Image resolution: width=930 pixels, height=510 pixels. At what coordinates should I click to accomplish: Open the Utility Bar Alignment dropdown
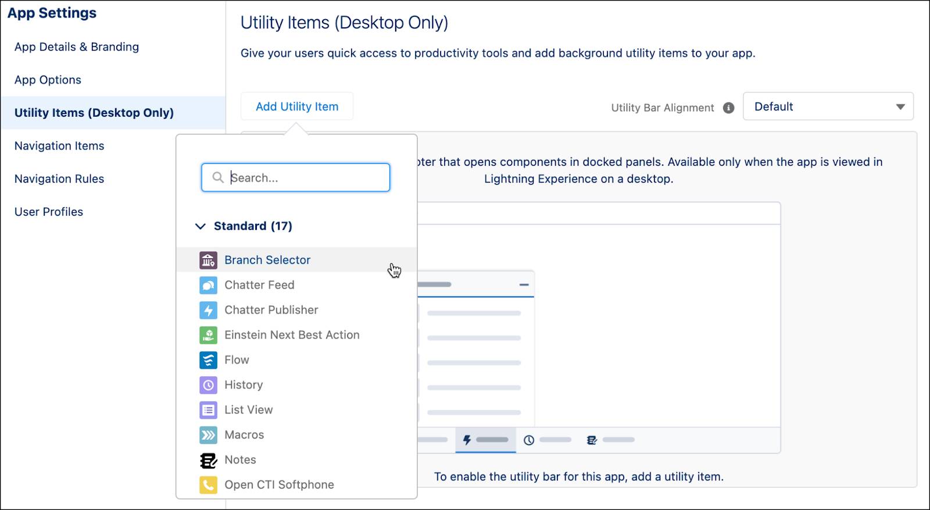[828, 106]
